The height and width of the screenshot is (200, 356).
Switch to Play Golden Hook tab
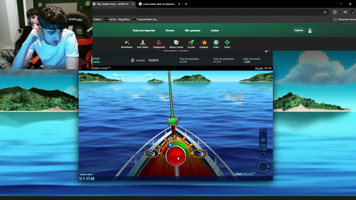[x=113, y=4]
